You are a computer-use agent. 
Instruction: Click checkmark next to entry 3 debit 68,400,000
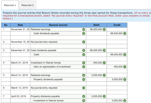coord(104,50)
